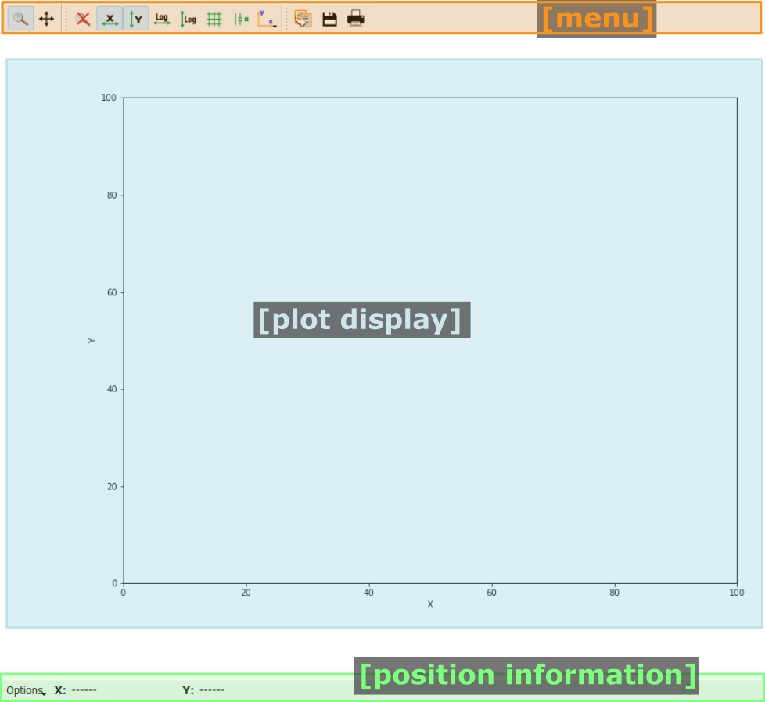
Task: Copy plot snapshot to clipboard
Action: pos(303,19)
